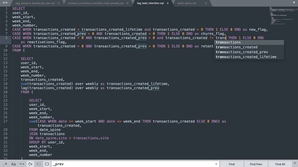Toggle wrap-around search option
This screenshot has height=167, width=298.
click(x=30, y=164)
